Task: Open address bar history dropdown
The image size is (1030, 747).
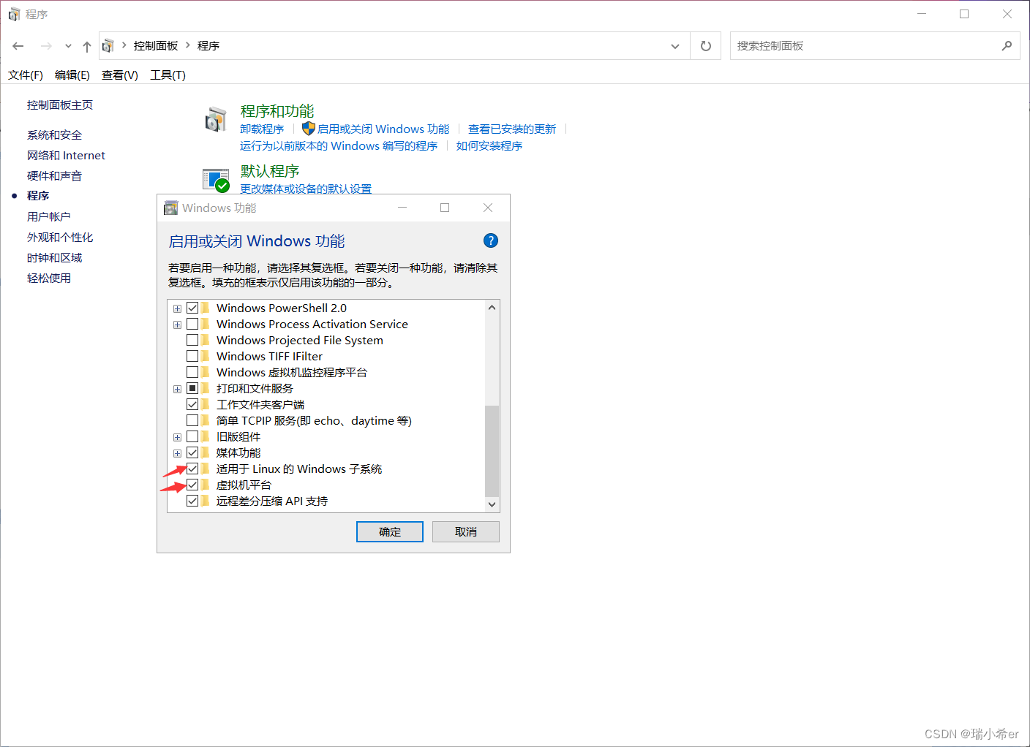Action: click(675, 46)
